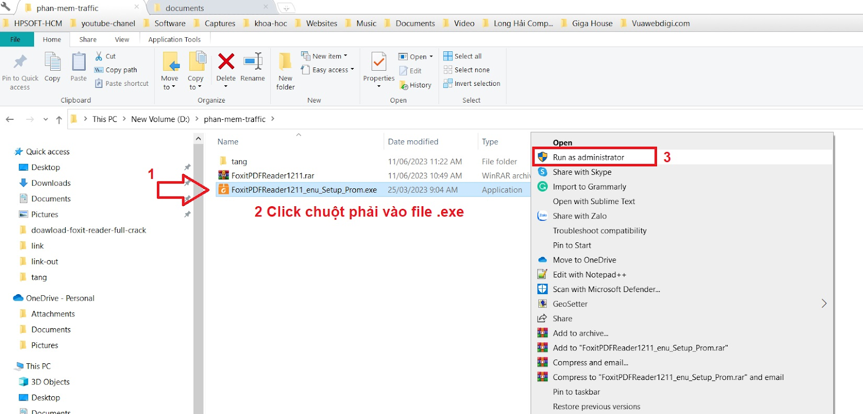The height and width of the screenshot is (414, 863).
Task: Click the Up arrow navigation button
Action: [59, 119]
